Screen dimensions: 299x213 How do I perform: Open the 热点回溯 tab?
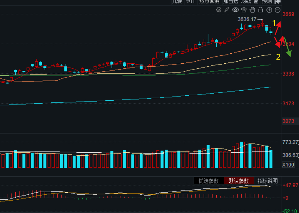click(x=209, y=2)
